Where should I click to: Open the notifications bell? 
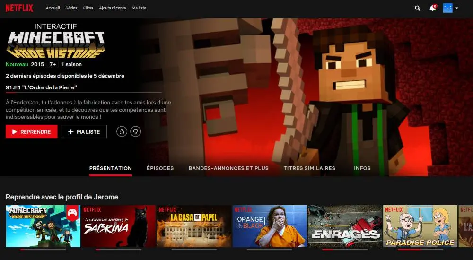(433, 8)
